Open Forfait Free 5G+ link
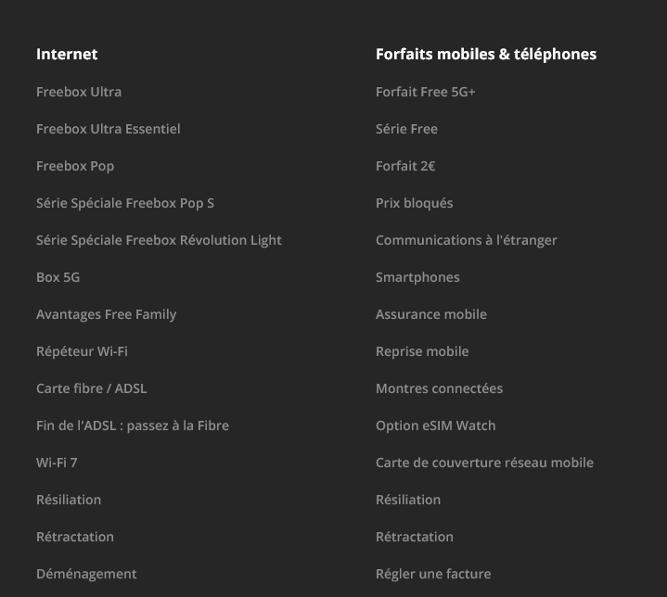The height and width of the screenshot is (597, 667). [x=426, y=92]
